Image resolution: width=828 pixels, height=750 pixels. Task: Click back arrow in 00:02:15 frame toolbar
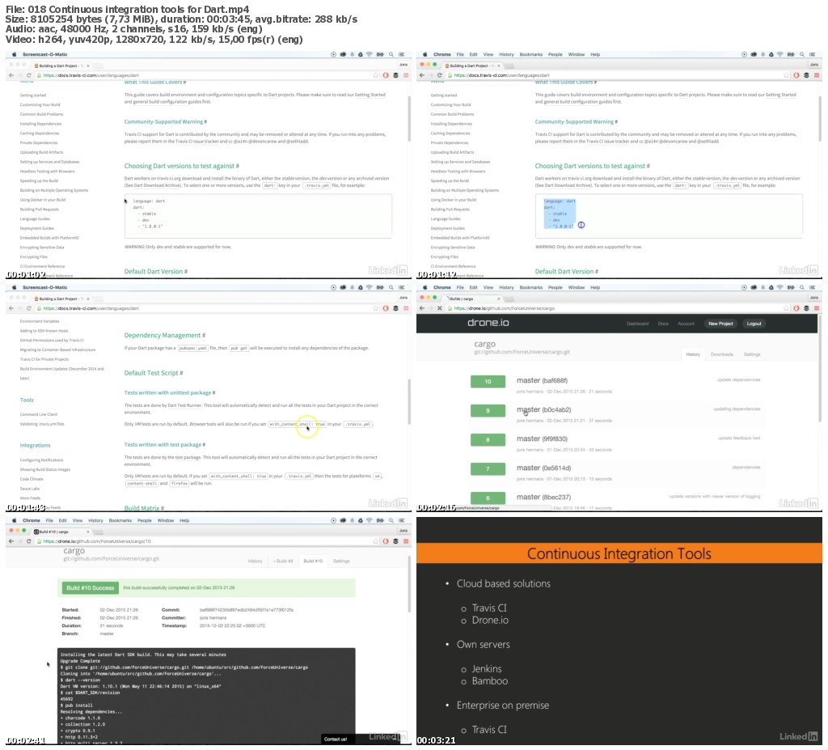point(422,308)
